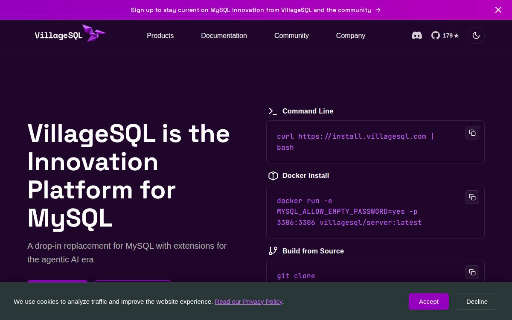The image size is (512, 320).
Task: Click the Build from Source branch icon
Action: [x=273, y=251]
